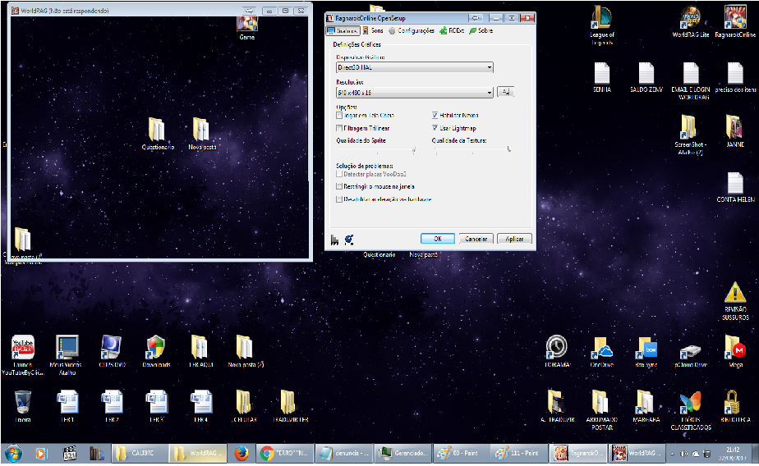Switch to 111 - Paint taskbar window
This screenshot has width=759, height=466.
click(x=519, y=454)
